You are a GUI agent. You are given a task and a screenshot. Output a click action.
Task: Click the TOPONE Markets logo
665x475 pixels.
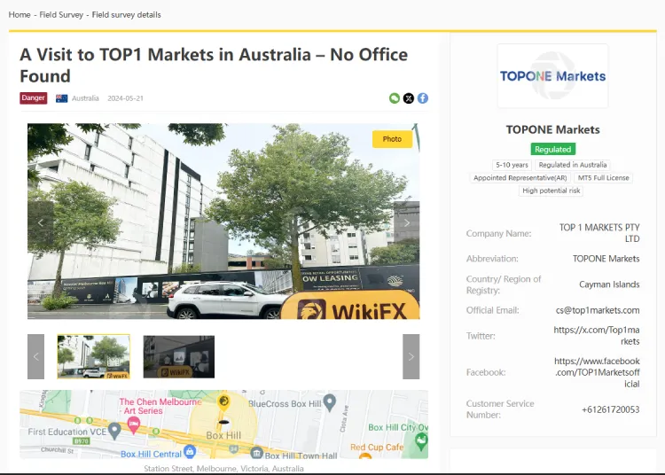coord(552,76)
